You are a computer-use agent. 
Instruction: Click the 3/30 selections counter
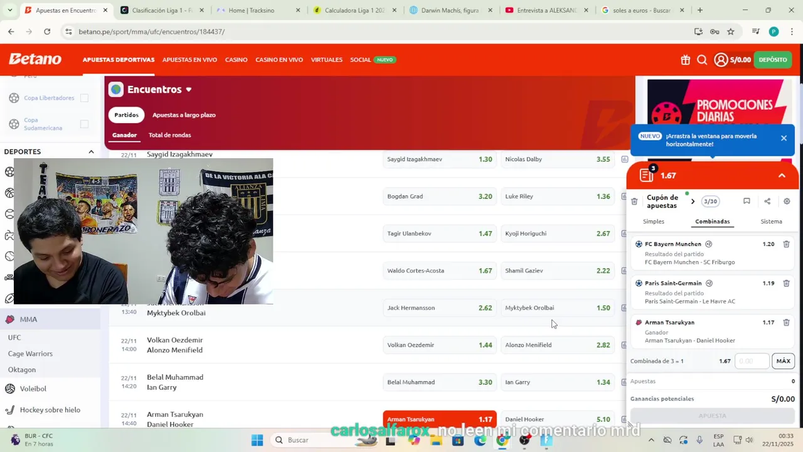710,202
